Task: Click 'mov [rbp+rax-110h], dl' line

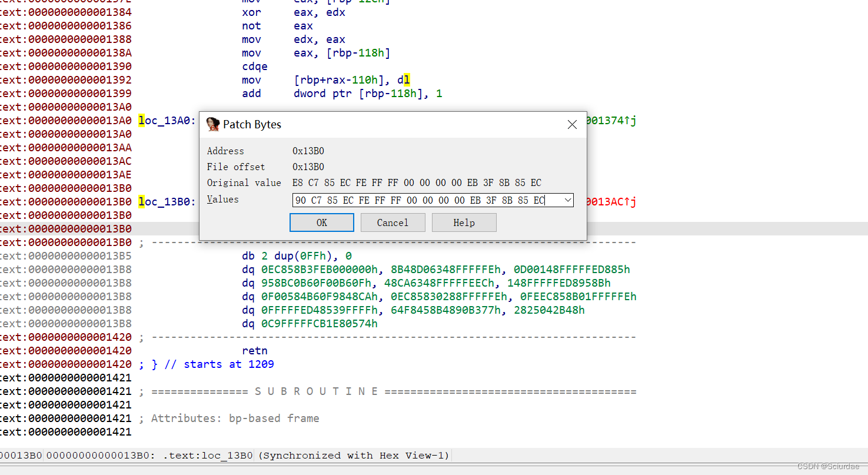Action: pyautogui.click(x=326, y=80)
